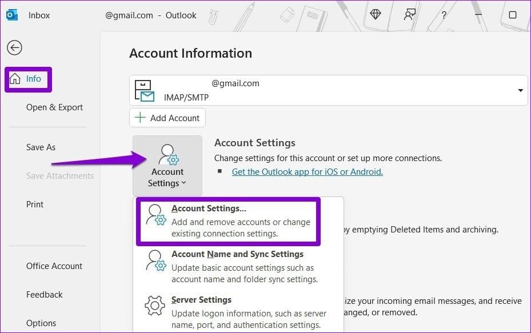Follow the "Get the Outlook app for iOS or Android" link

pos(307,171)
